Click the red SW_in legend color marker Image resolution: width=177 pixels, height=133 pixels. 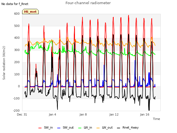pos(40,128)
